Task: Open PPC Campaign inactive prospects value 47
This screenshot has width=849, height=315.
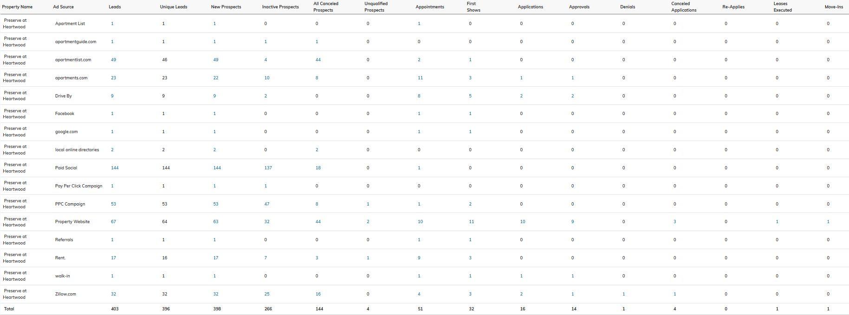Action: tap(267, 204)
